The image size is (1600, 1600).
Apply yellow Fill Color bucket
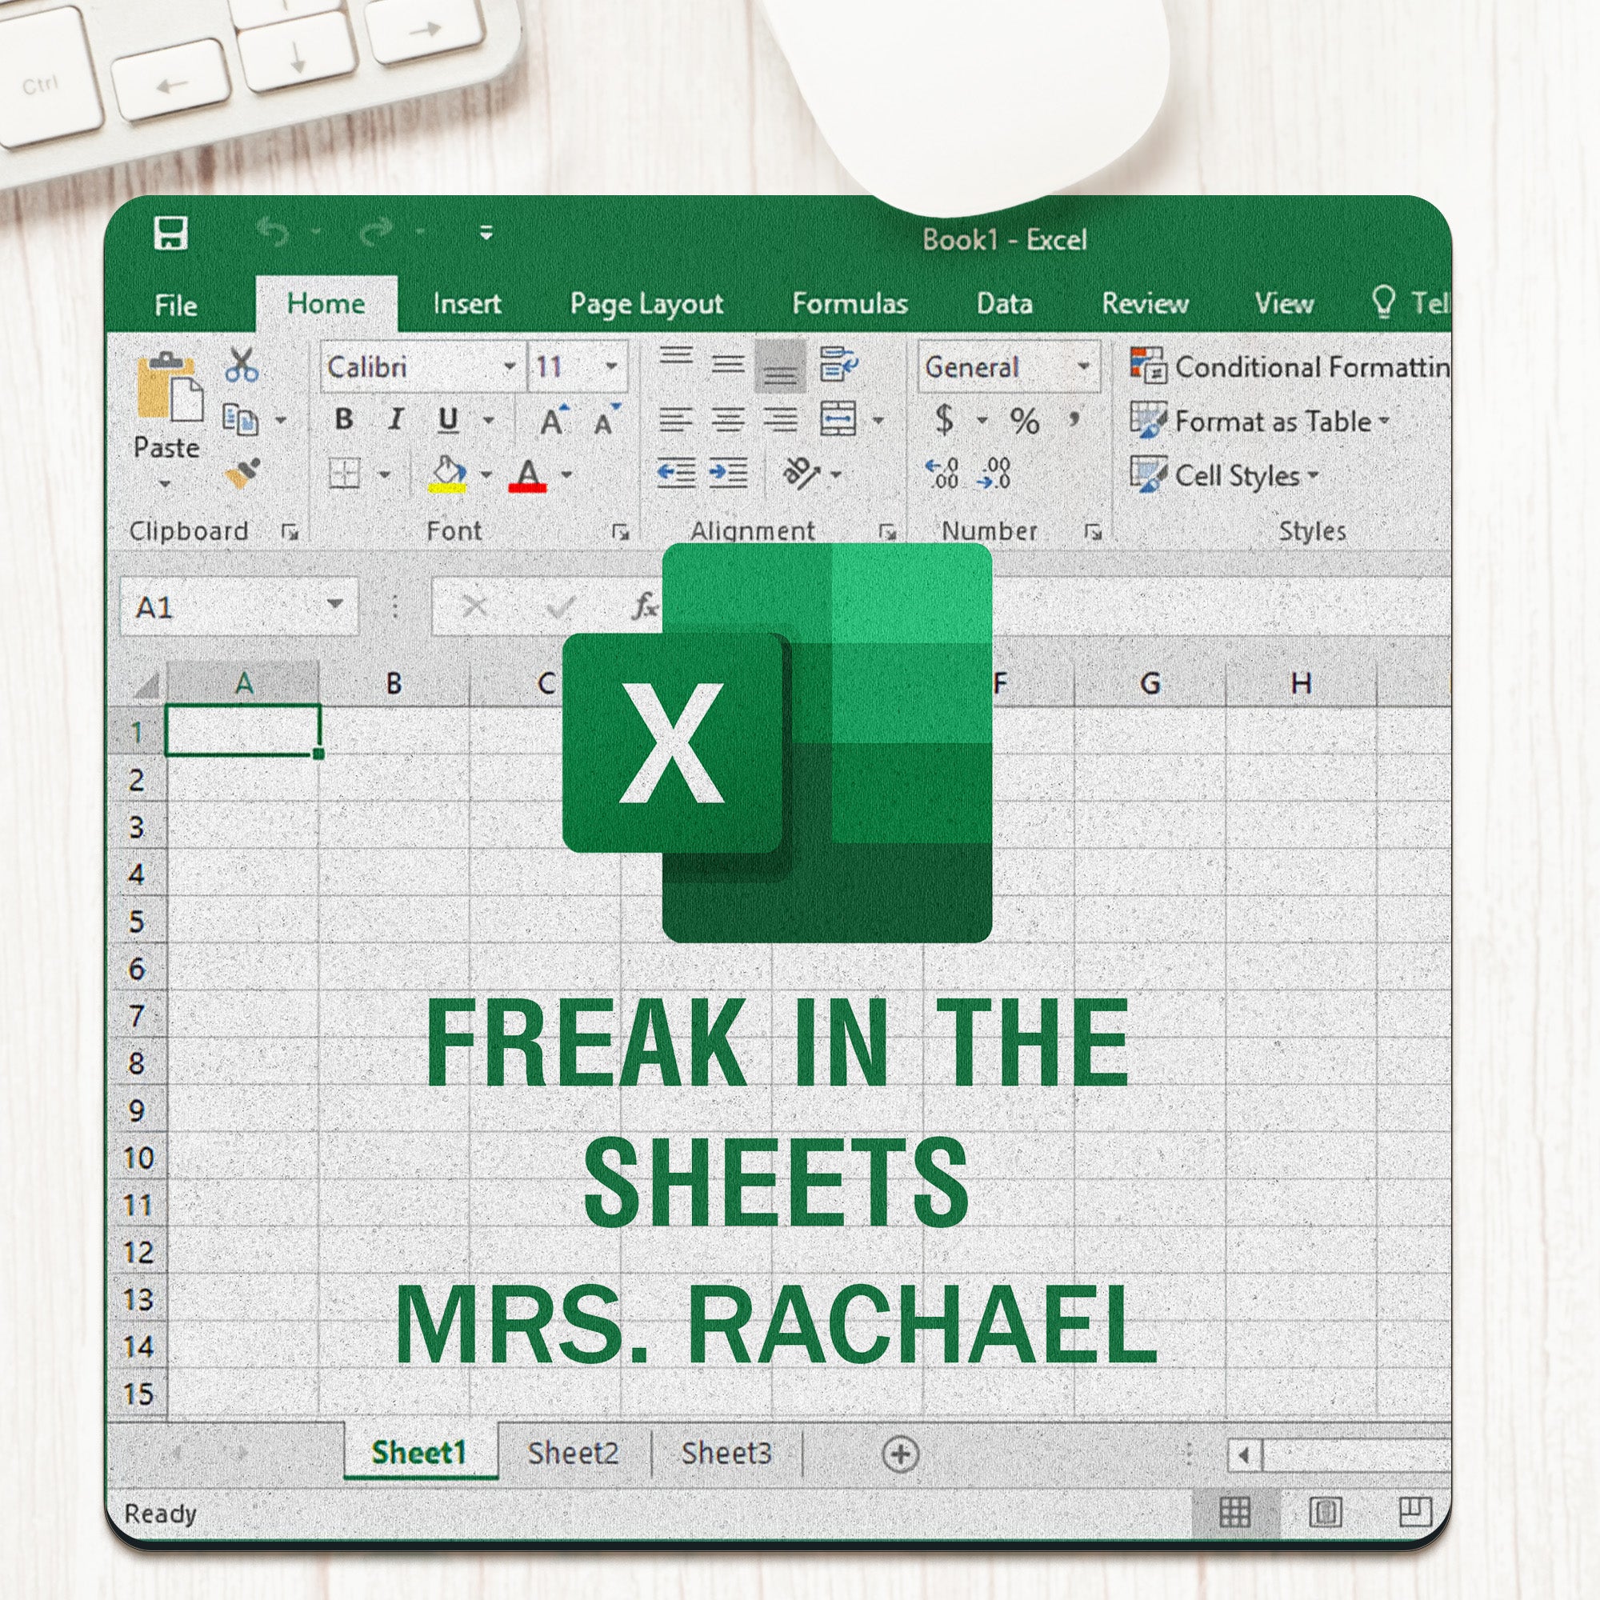point(448,474)
